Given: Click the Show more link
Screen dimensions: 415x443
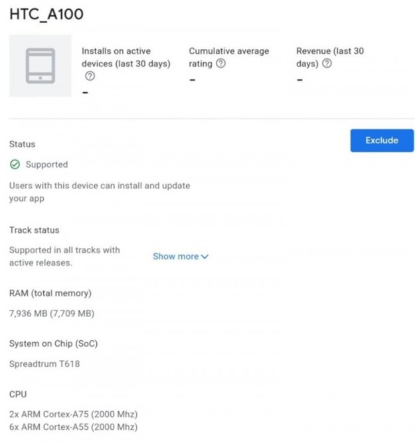Looking at the screenshot, I should (175, 257).
